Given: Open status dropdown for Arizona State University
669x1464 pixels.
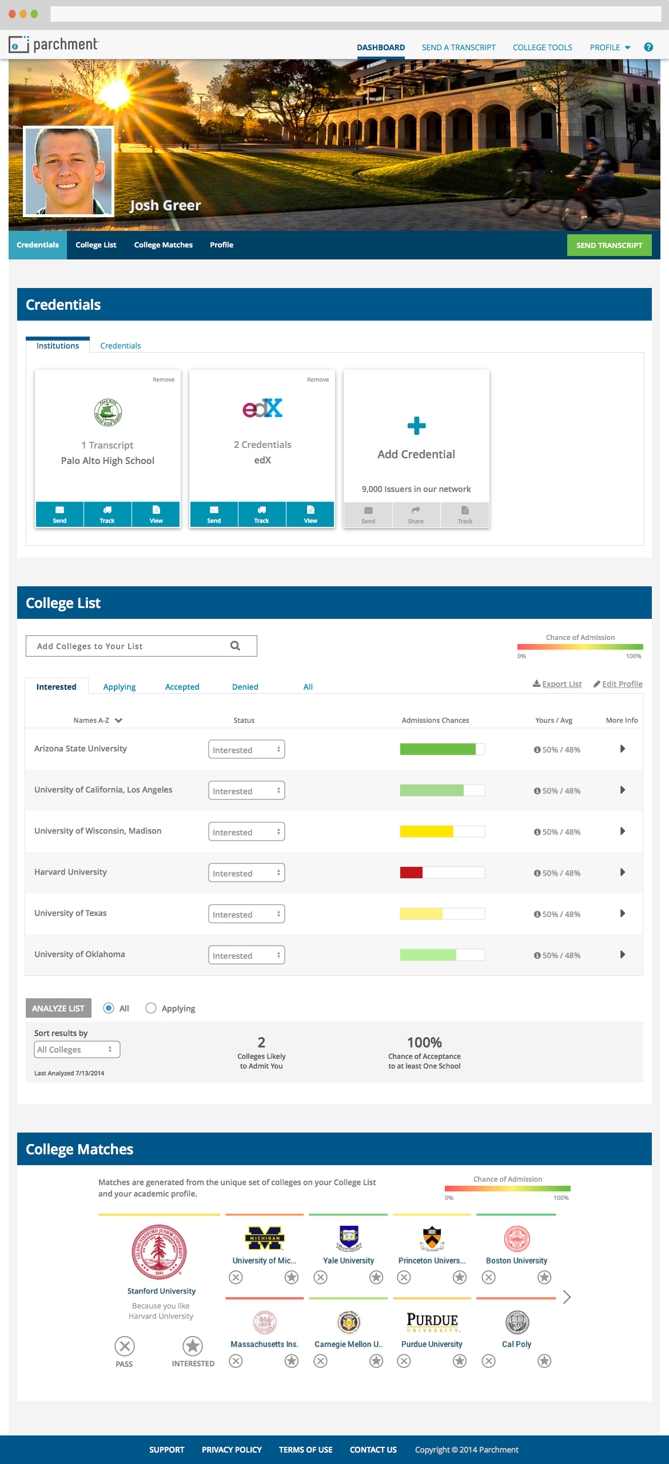Looking at the screenshot, I should pos(246,750).
